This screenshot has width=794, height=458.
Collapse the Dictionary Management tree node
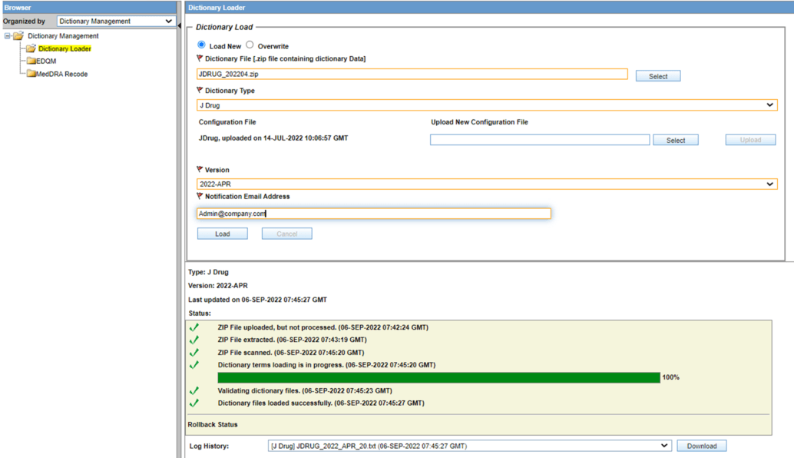6,35
